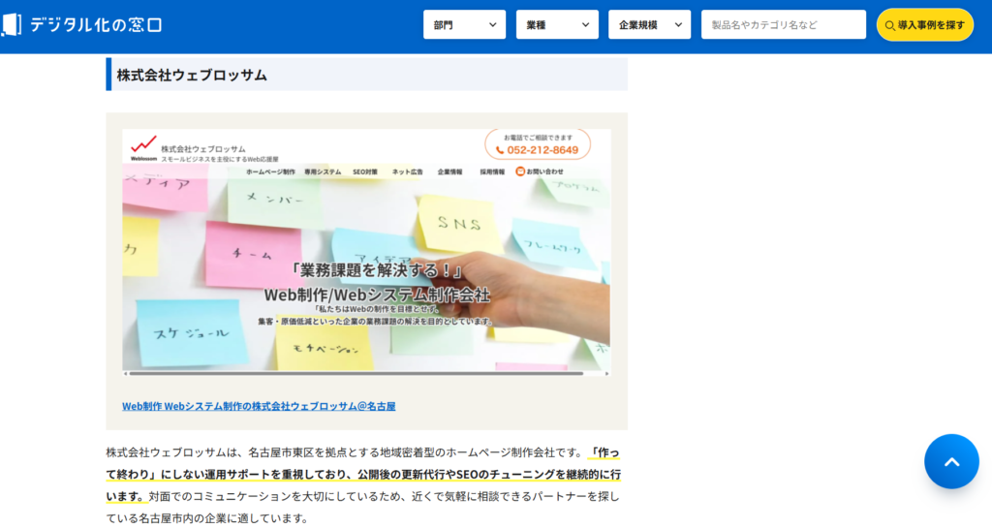992x529 pixels.
Task: Click the sticky-notes website preview image
Action: (x=366, y=253)
